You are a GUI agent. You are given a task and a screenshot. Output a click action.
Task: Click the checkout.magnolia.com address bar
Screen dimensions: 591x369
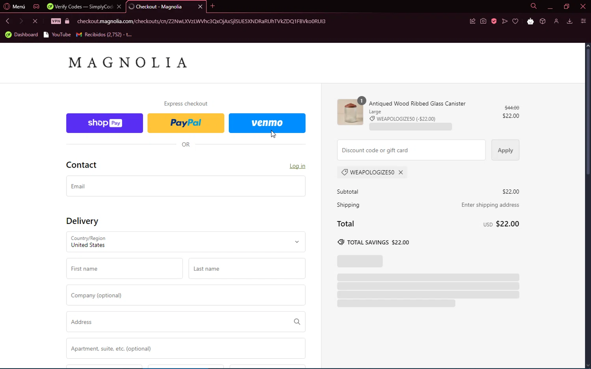click(x=201, y=21)
